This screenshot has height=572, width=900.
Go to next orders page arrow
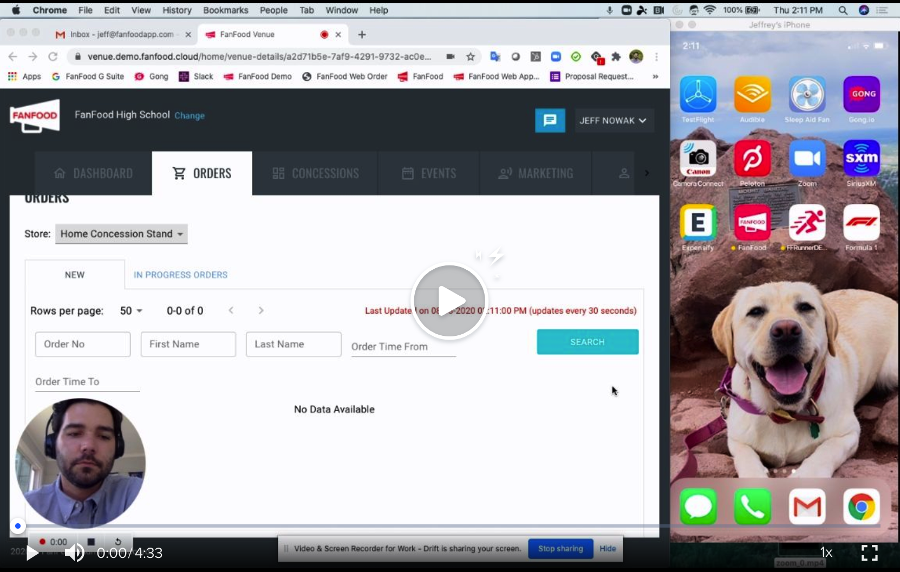click(261, 310)
